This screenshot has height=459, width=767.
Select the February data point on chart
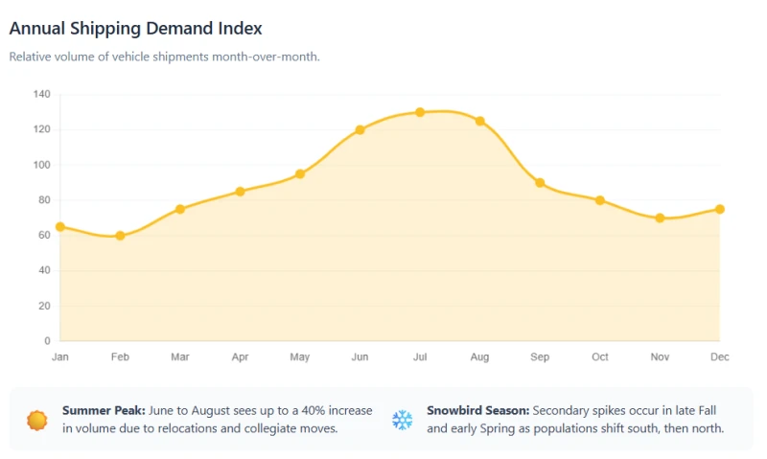[120, 236]
